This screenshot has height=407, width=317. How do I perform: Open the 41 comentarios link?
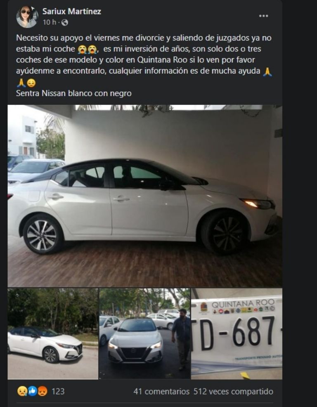(x=161, y=391)
